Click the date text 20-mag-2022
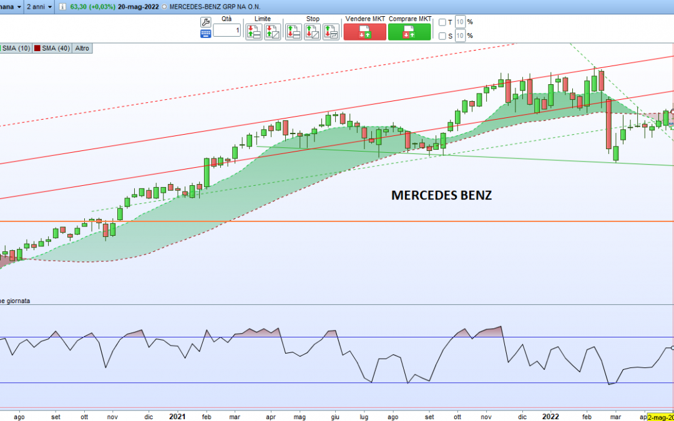This screenshot has height=421, width=674. point(139,7)
